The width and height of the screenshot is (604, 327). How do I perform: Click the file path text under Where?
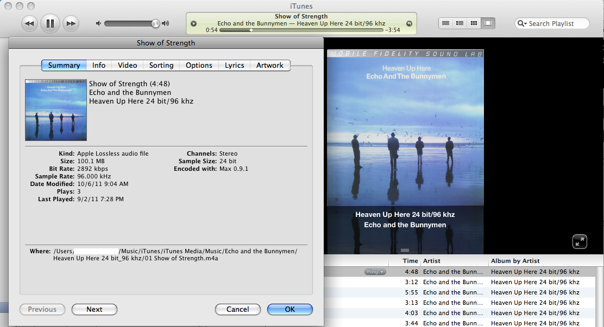[175, 255]
